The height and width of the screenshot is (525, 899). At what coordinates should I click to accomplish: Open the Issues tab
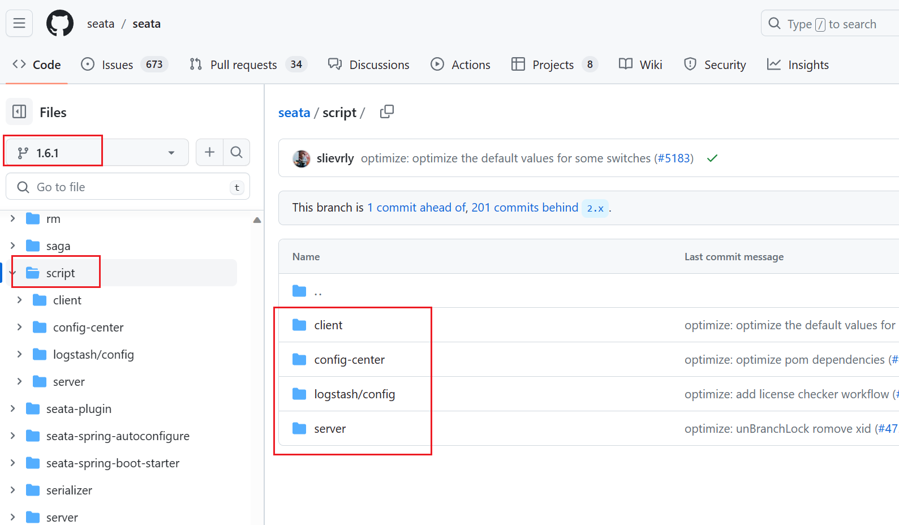point(124,64)
